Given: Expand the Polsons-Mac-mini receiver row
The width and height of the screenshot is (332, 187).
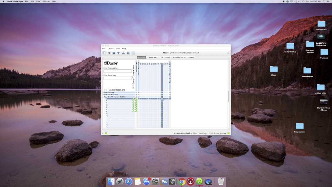Looking at the screenshot, I should pyautogui.click(x=103, y=95).
